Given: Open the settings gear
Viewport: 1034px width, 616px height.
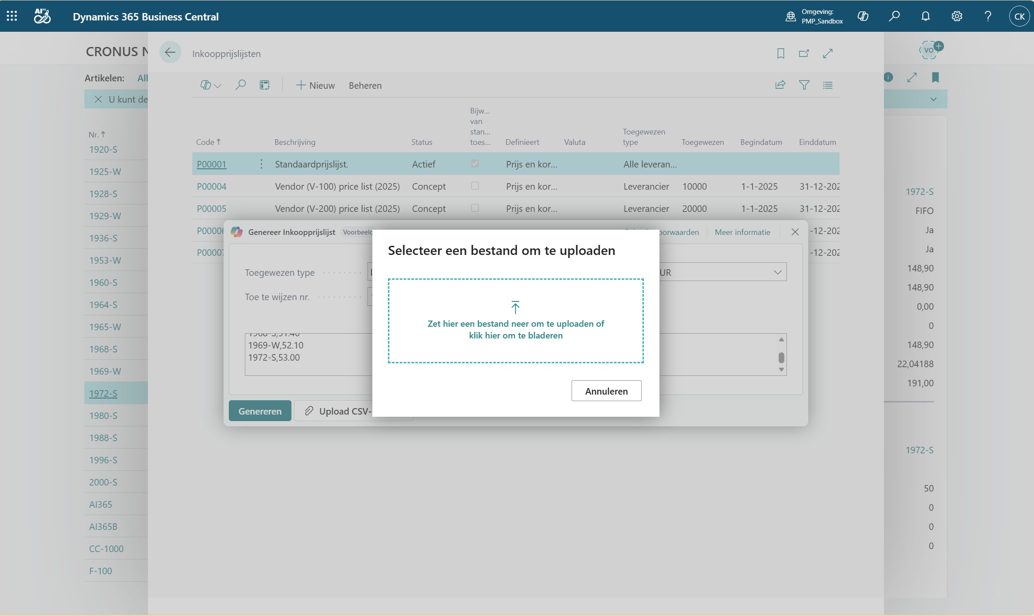Looking at the screenshot, I should 957,16.
